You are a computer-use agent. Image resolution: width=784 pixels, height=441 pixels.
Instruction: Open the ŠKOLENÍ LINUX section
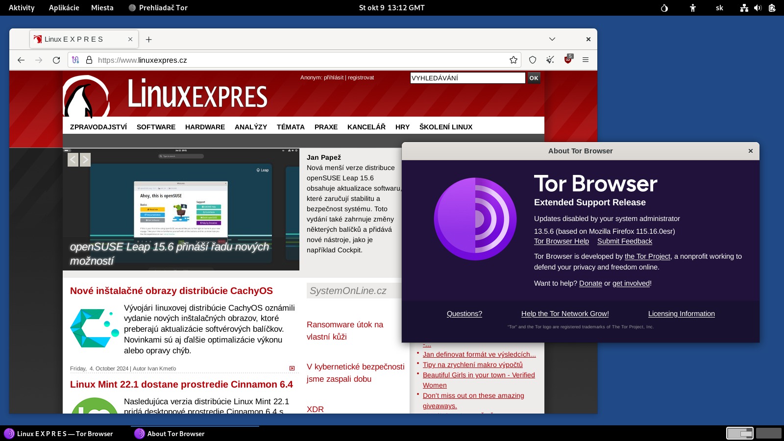coord(446,127)
